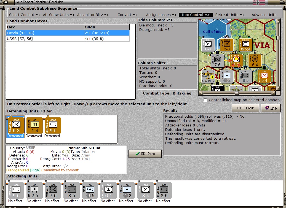
Task: Select the 6th Pz Eng 2-5 attacker
Action: tap(34, 191)
